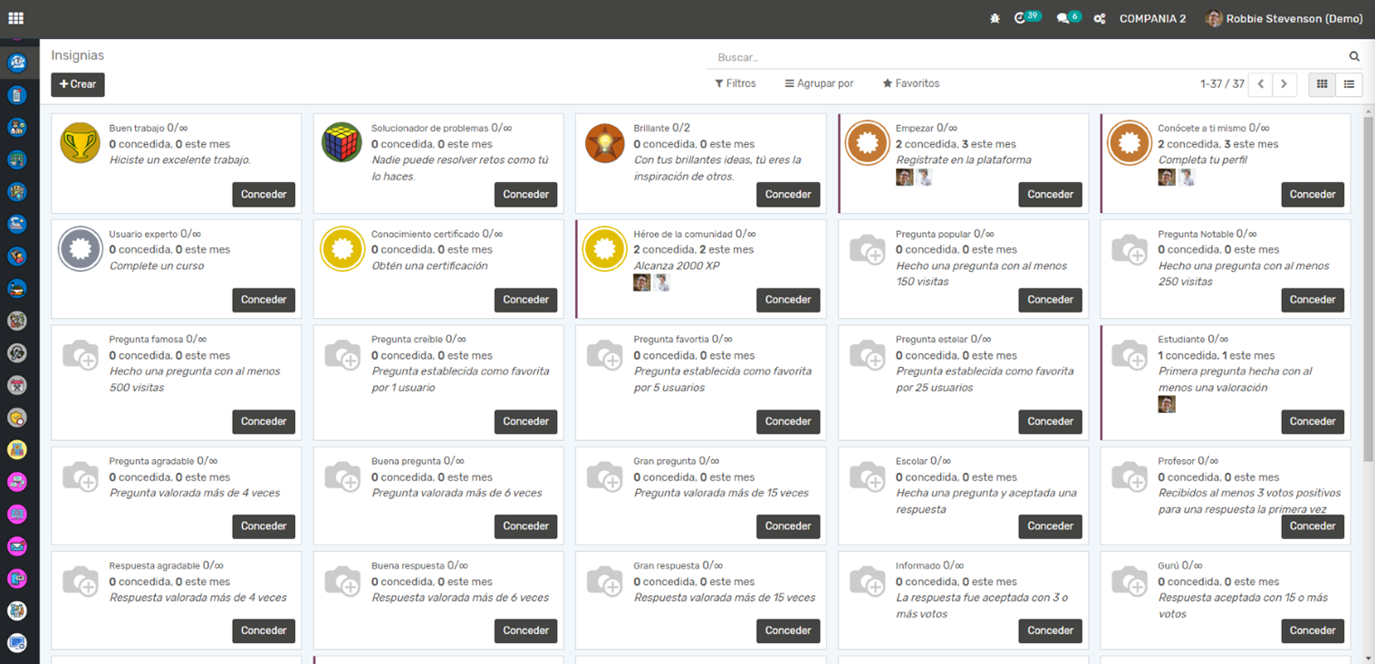Go to next page arrow
The height and width of the screenshot is (664, 1375).
coord(1284,84)
